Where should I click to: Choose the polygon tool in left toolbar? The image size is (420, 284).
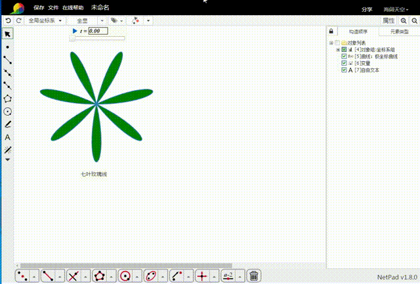pos(7,99)
